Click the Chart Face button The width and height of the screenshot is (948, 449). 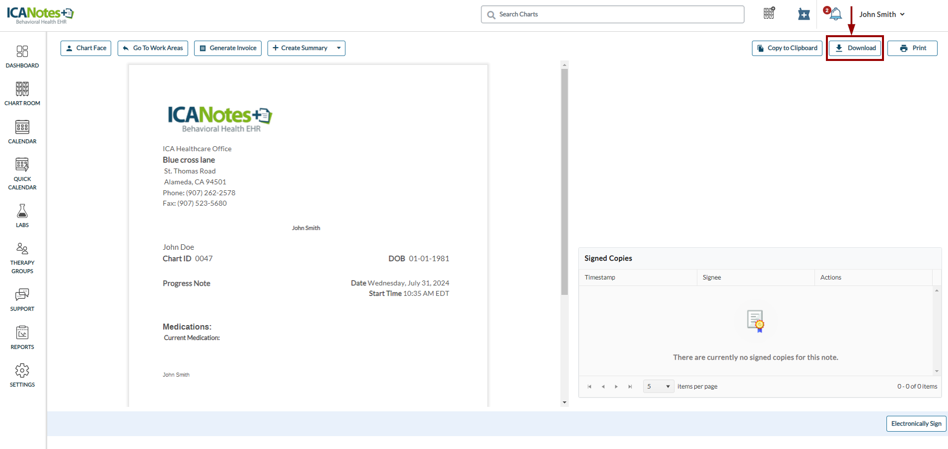86,48
